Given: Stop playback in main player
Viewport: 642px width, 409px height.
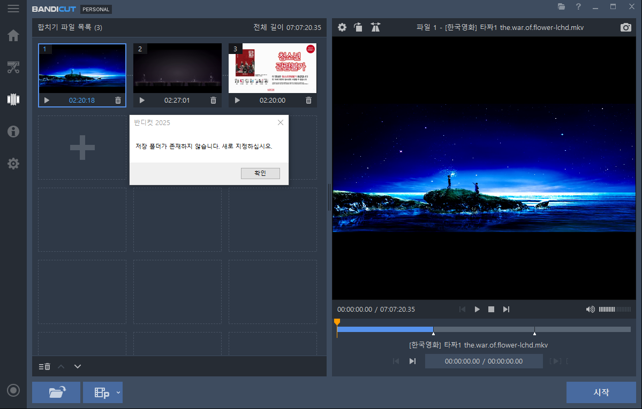Looking at the screenshot, I should coord(492,309).
